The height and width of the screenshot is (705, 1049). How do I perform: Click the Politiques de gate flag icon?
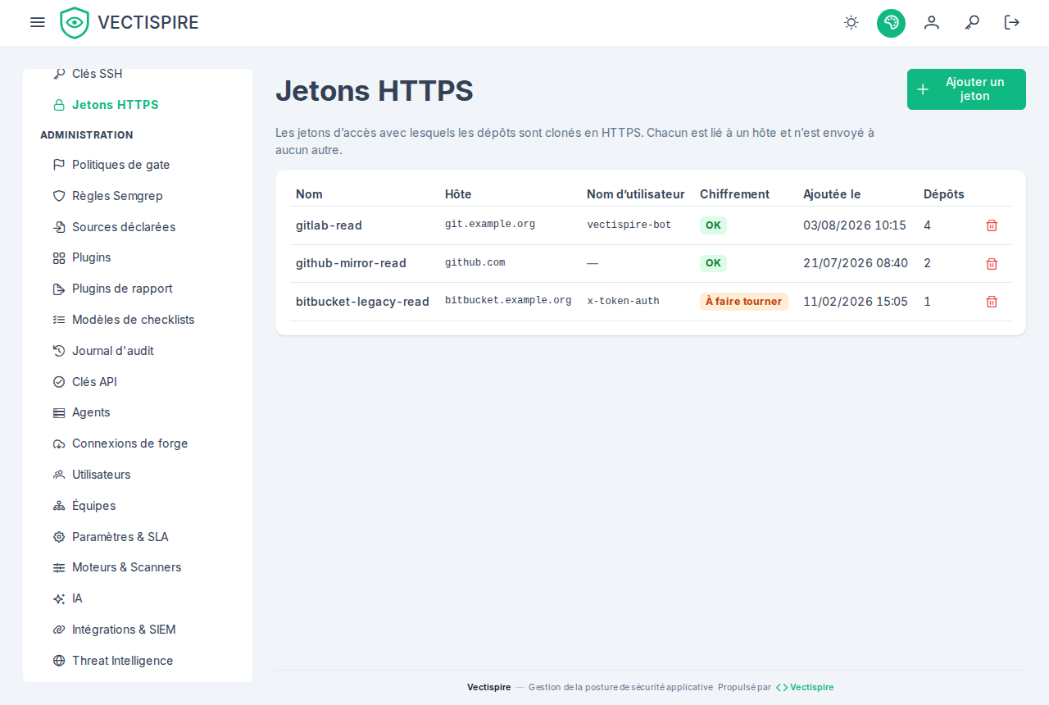[59, 165]
